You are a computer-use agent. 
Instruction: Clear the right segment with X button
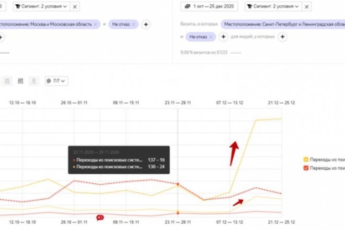[x=307, y=7]
